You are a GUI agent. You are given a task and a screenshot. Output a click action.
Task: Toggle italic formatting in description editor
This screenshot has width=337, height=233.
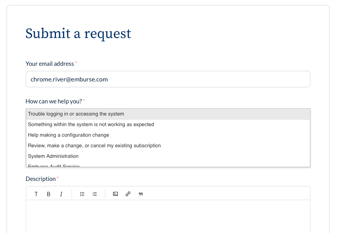pyautogui.click(x=61, y=194)
